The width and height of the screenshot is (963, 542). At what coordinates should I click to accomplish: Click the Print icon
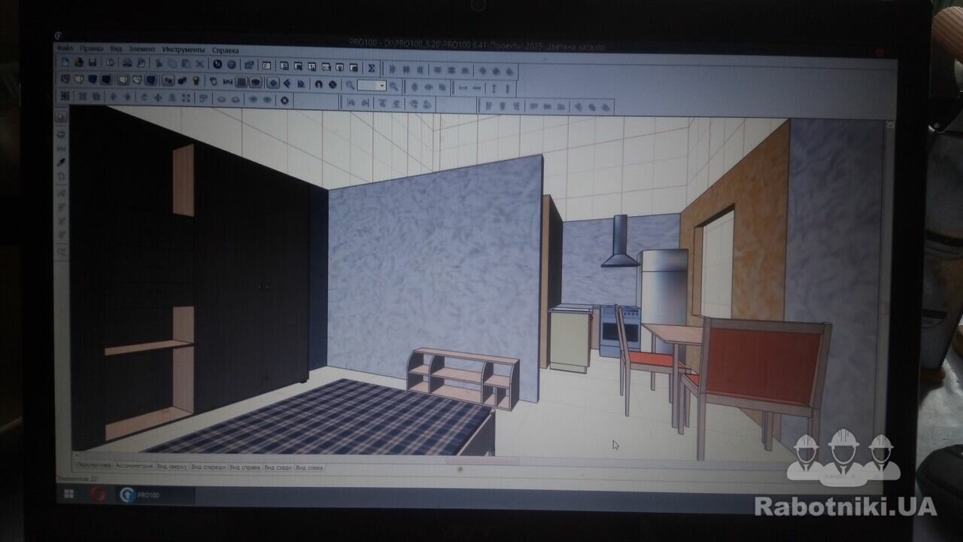click(127, 63)
